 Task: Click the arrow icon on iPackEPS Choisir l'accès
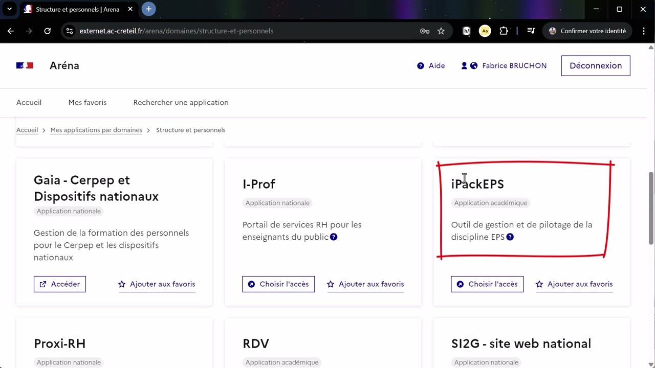[460, 284]
